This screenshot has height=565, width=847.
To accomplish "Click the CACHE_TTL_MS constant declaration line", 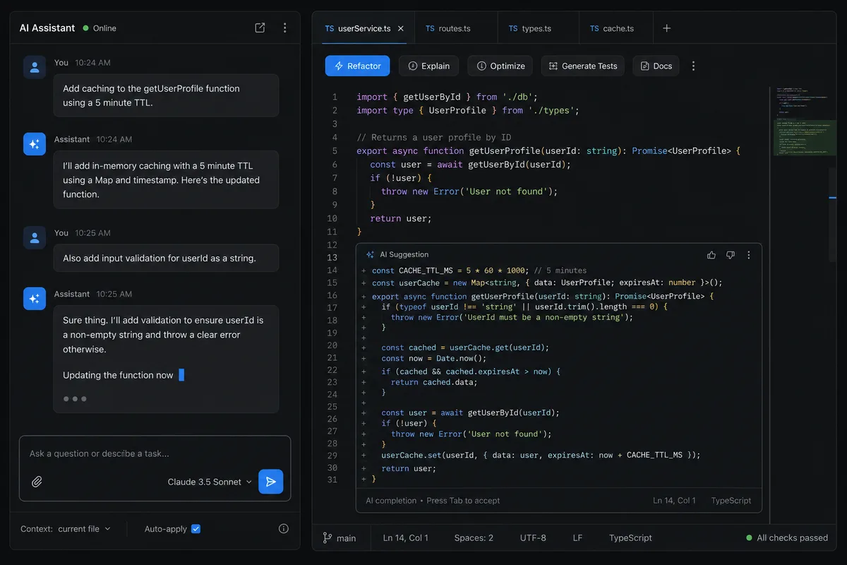I will click(x=479, y=270).
